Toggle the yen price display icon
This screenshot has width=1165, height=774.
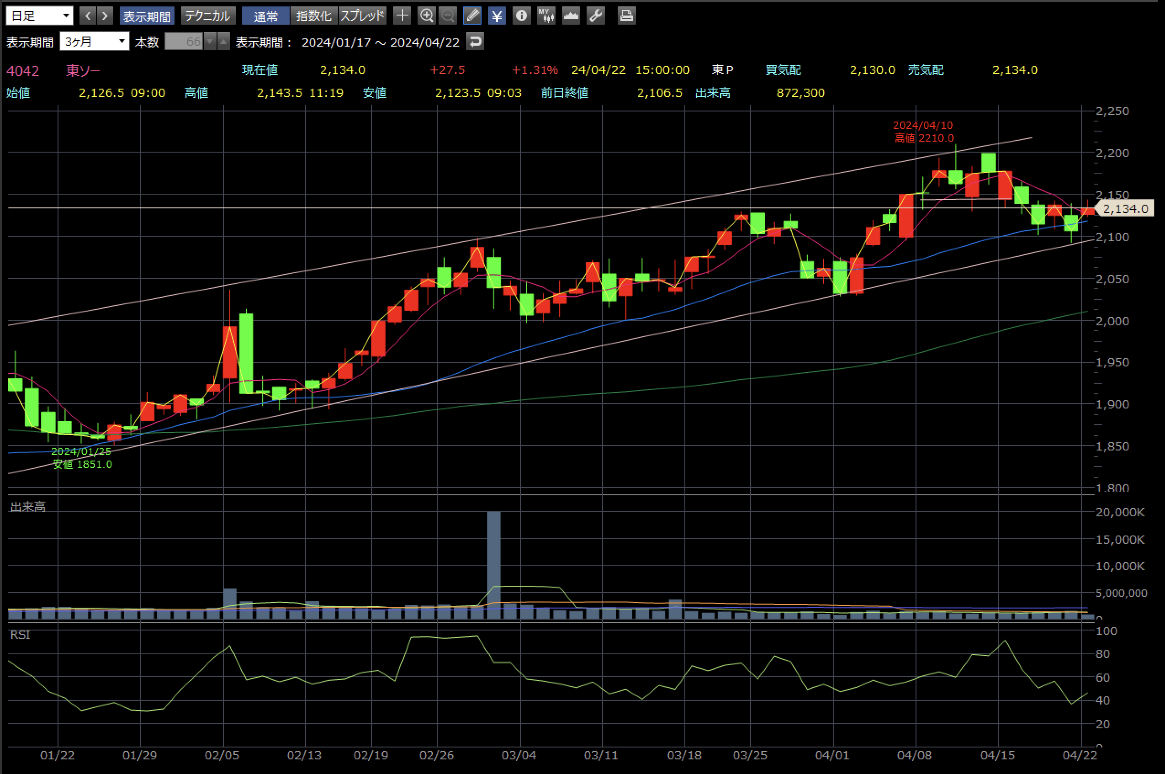coord(497,16)
